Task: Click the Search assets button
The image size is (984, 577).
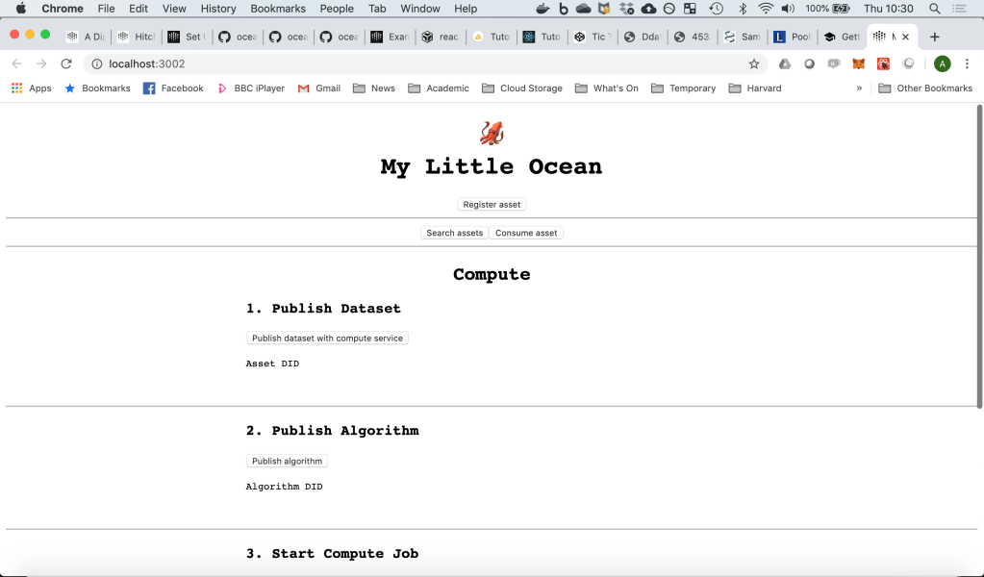Action: coord(454,233)
